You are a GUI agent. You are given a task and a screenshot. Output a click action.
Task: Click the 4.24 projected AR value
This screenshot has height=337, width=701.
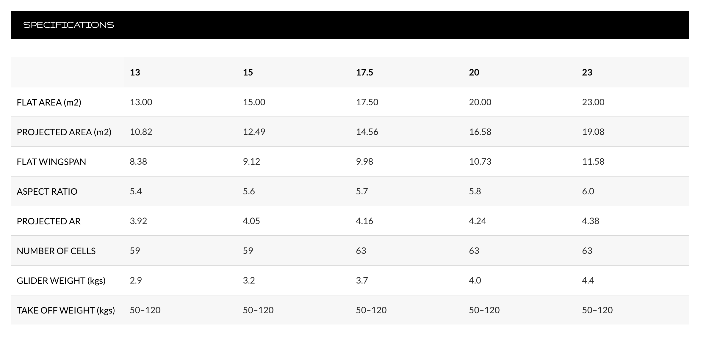[x=478, y=221]
